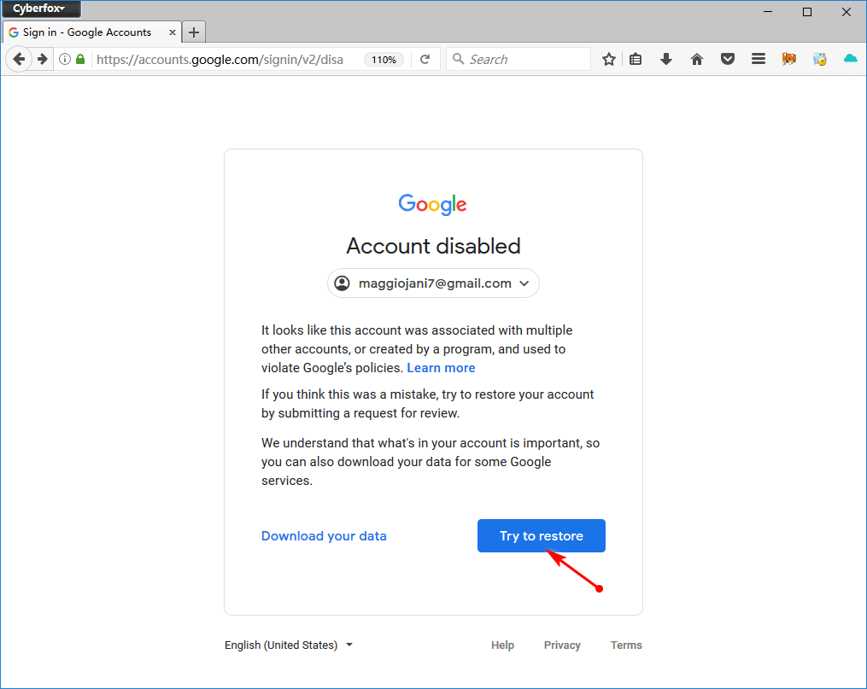Minimize the browser window

768,12
